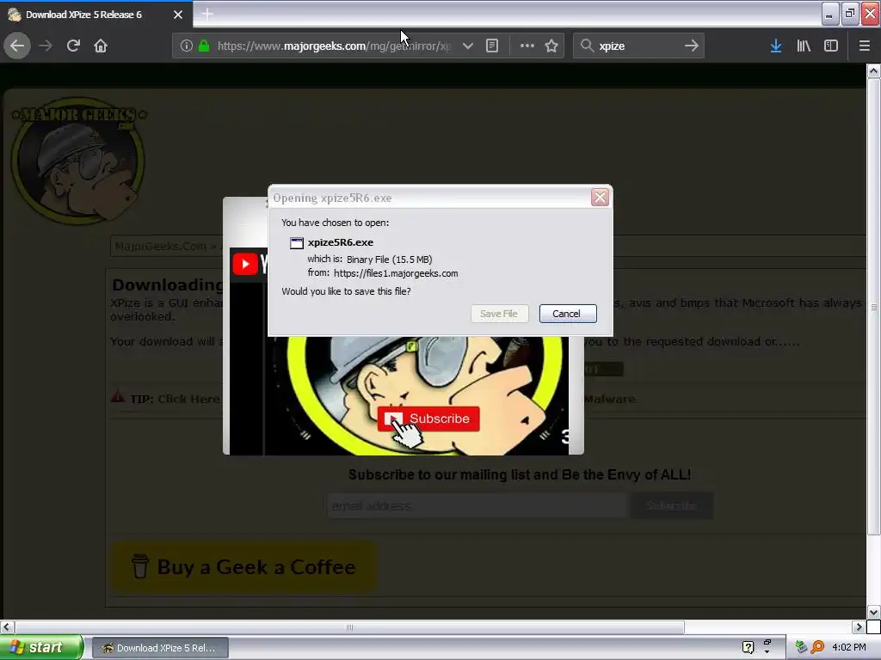Click the Download XPize taskbar button

(x=160, y=648)
